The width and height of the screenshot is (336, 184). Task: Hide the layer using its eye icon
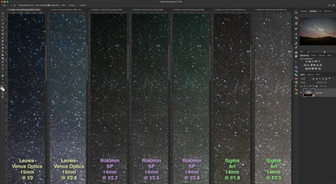pos(301,92)
